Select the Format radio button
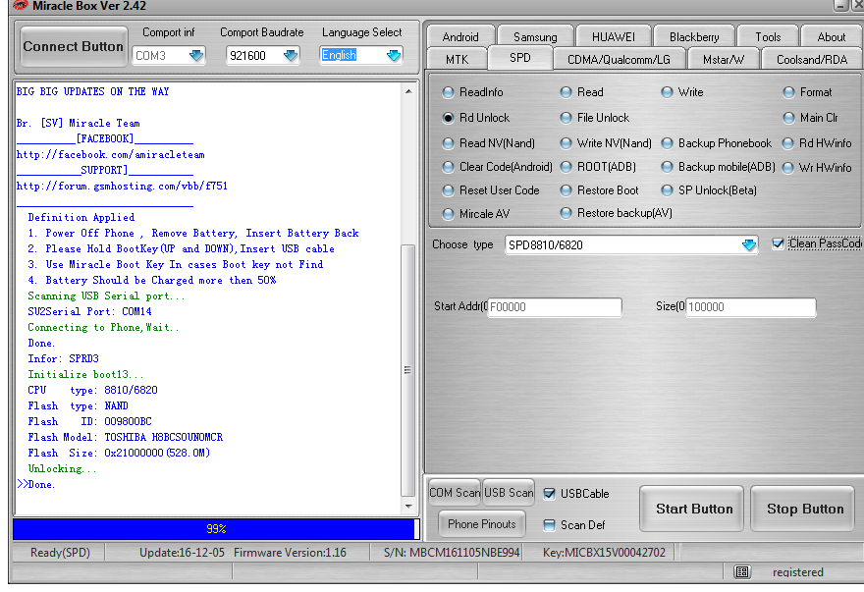864x592 pixels. pos(789,92)
